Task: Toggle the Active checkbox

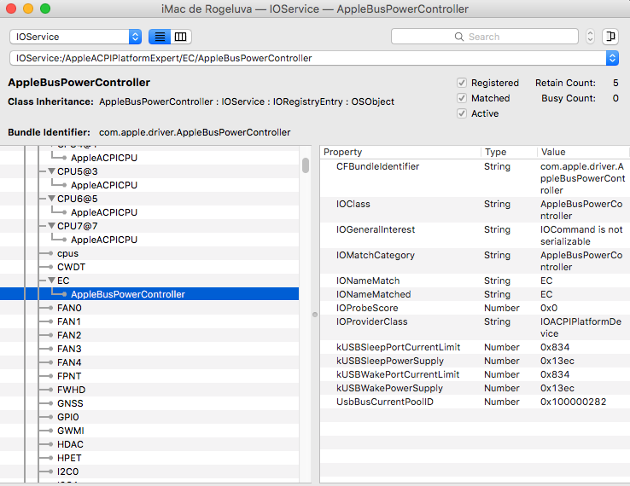Action: (x=462, y=113)
